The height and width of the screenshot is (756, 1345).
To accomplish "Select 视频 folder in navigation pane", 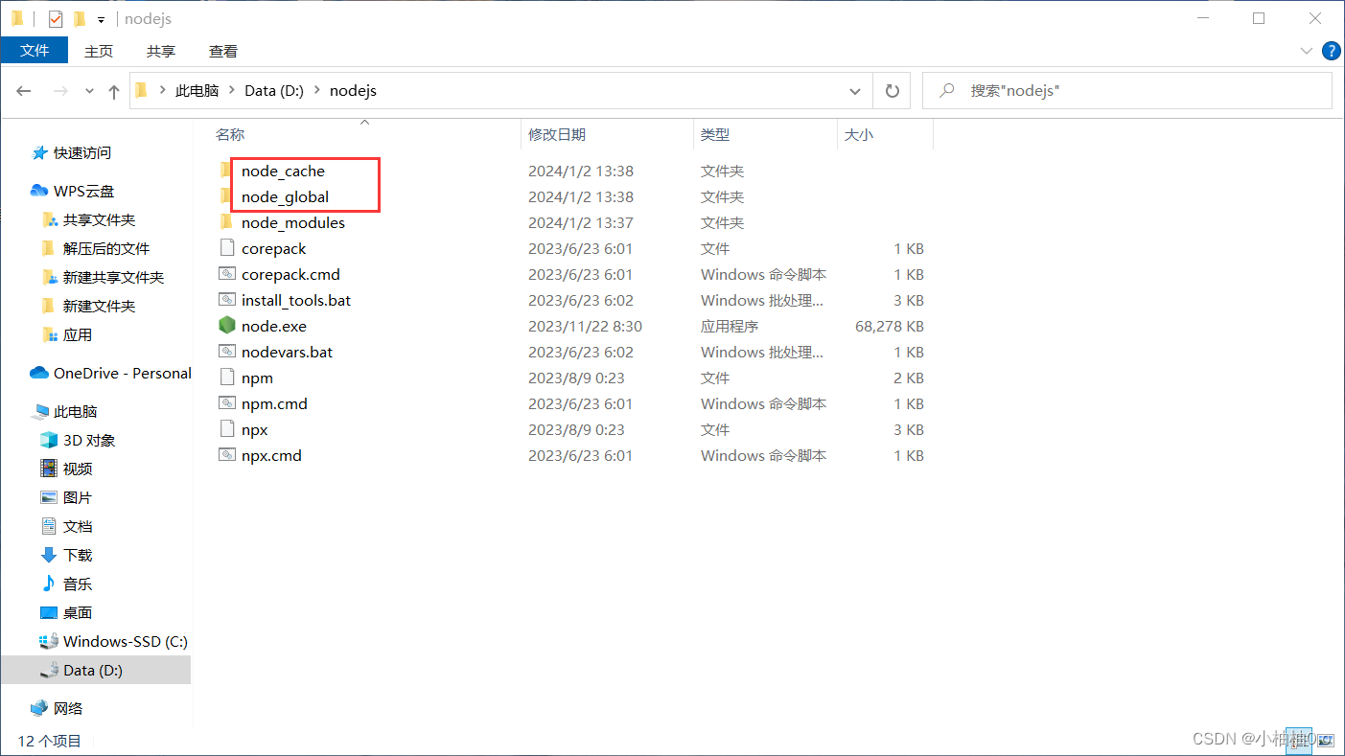I will [66, 469].
